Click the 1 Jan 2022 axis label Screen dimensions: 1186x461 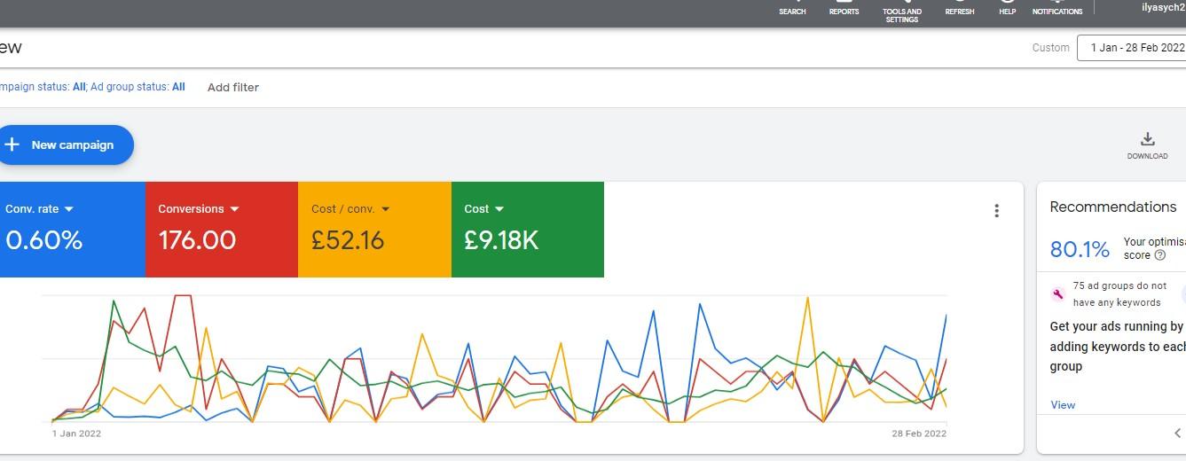tap(76, 434)
